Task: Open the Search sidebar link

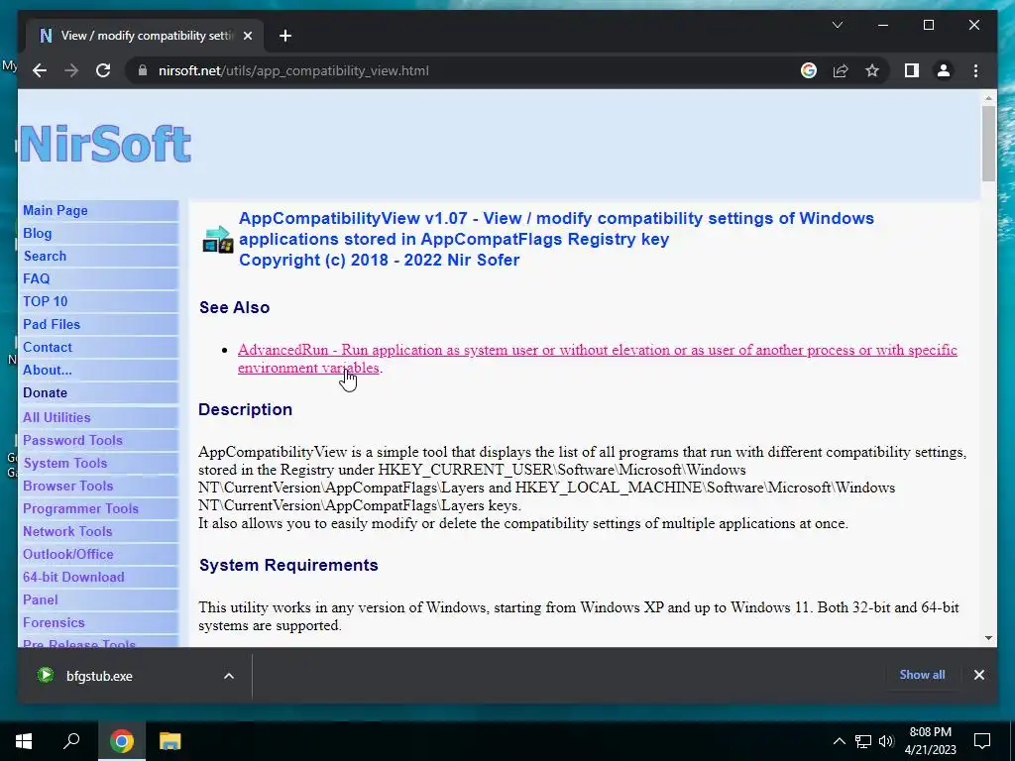Action: pyautogui.click(x=45, y=256)
